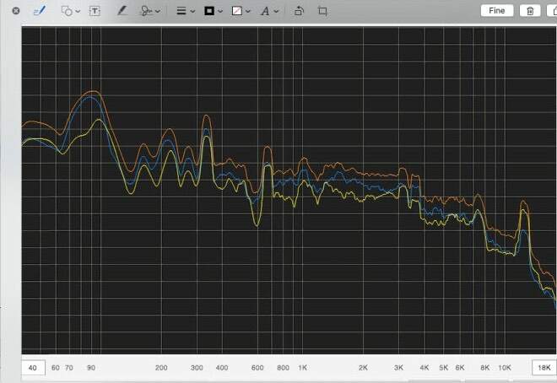557x383 pixels.
Task: Click the Rotate image icon
Action: 299,11
